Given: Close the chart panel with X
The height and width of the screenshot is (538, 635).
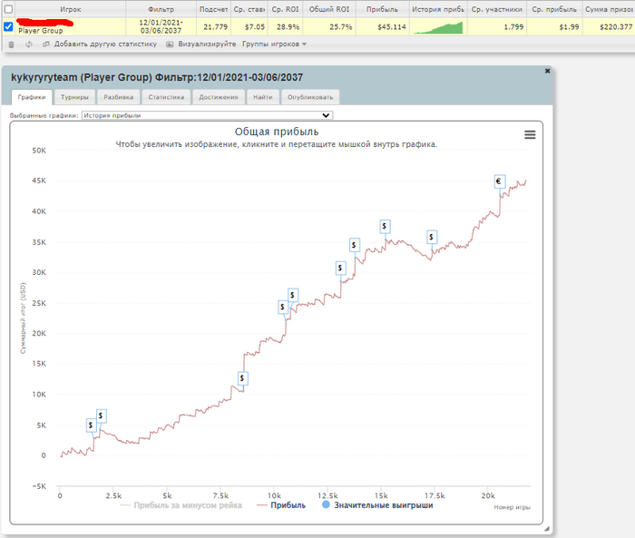Looking at the screenshot, I should pyautogui.click(x=548, y=71).
